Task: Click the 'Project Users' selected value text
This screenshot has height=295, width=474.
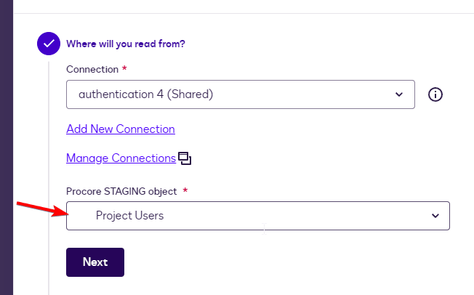Action: point(129,216)
